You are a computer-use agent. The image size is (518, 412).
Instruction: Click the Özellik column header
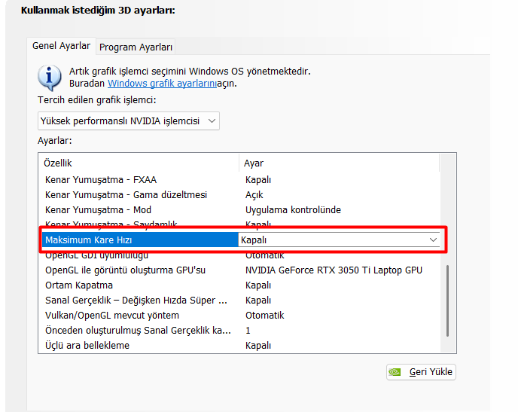pos(59,163)
